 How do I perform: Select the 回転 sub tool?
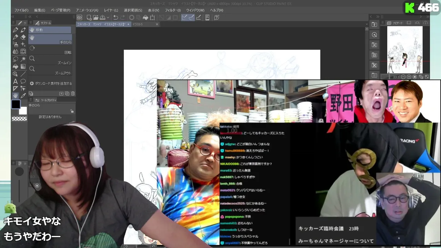[x=50, y=50]
